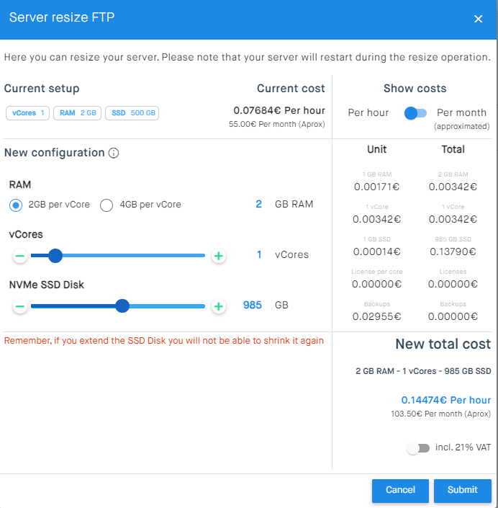The width and height of the screenshot is (498, 508).
Task: Click the vCores 1 tag in Current setup
Action: click(28, 113)
